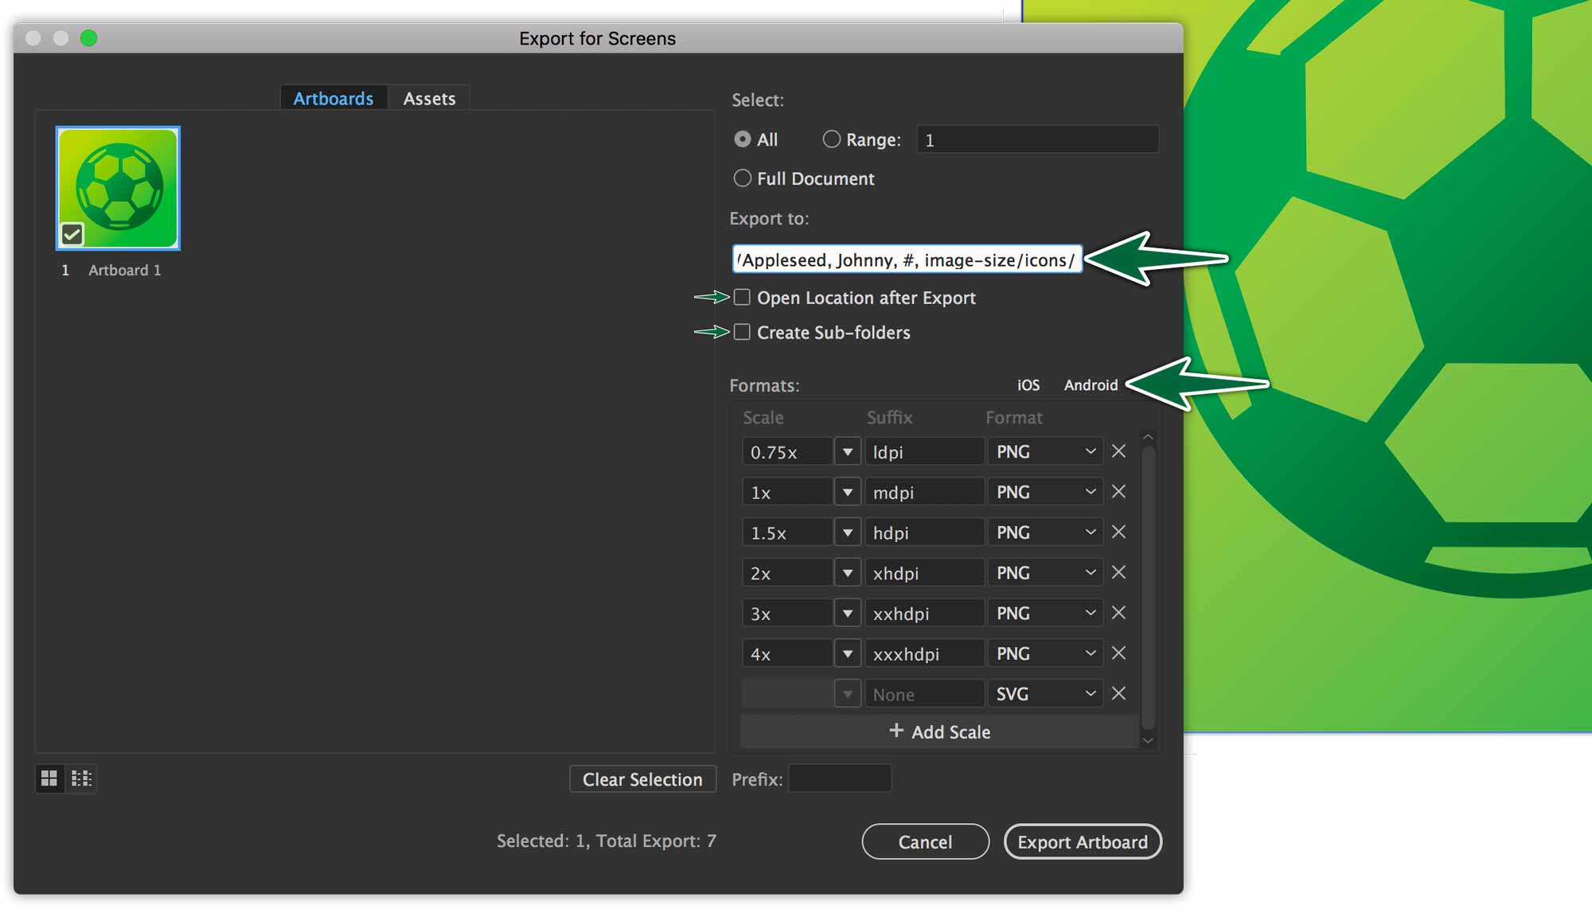Open format dropdown for mdpi row
Viewport: 1592px width, 917px height.
click(x=1045, y=493)
